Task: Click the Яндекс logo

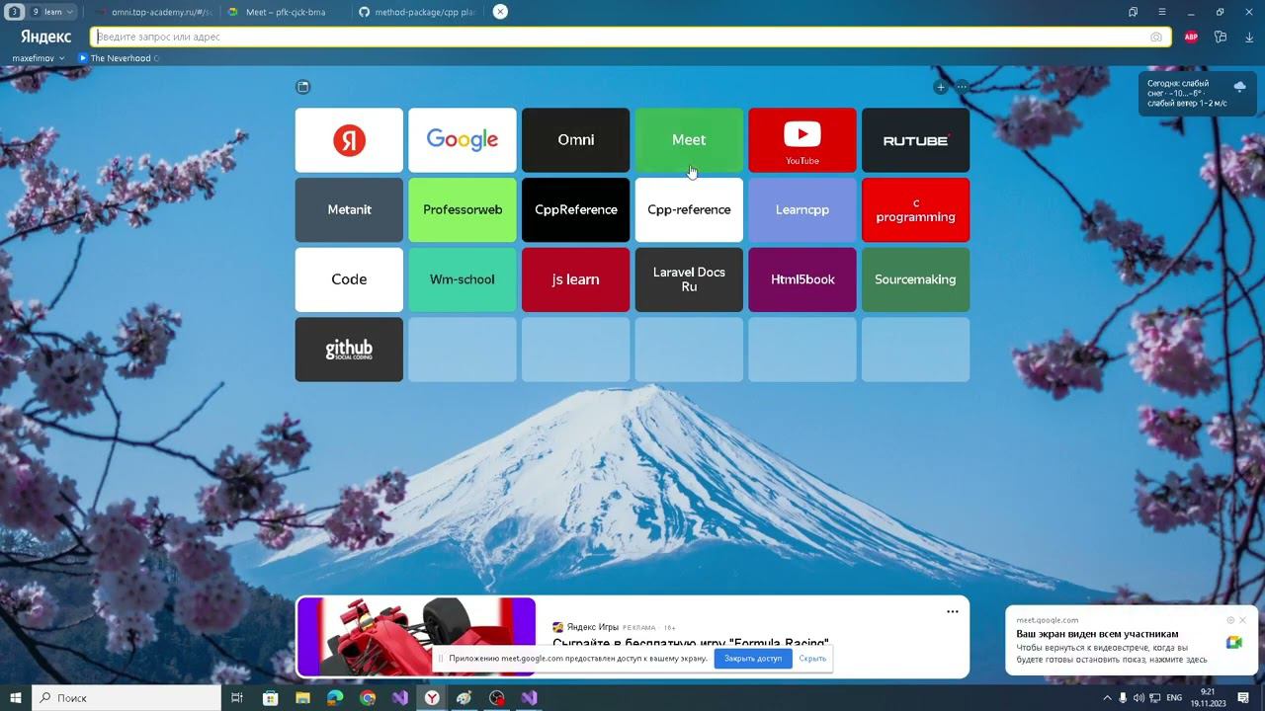Action: [45, 37]
